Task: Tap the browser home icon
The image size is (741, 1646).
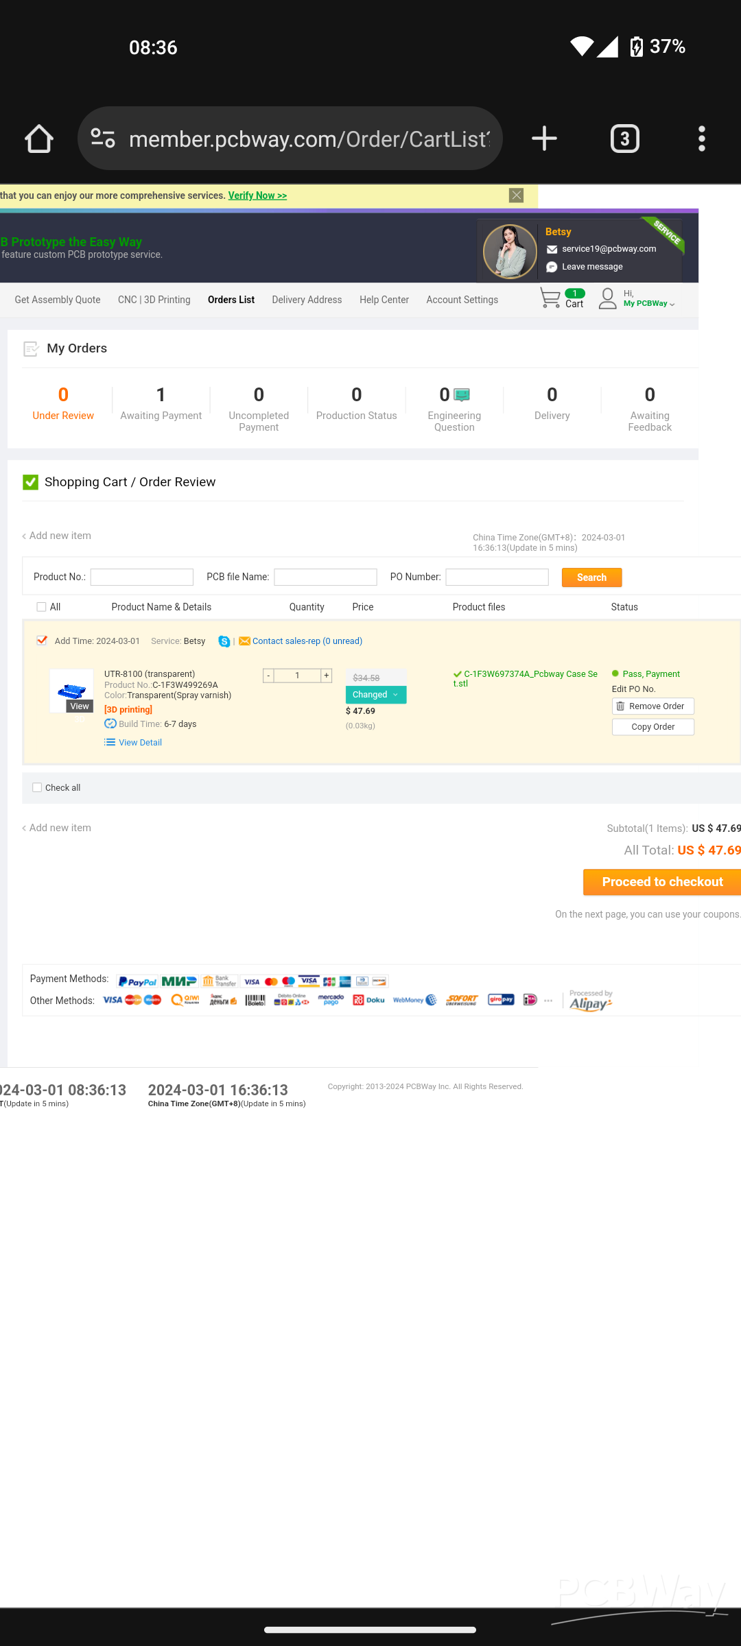Action: [39, 139]
